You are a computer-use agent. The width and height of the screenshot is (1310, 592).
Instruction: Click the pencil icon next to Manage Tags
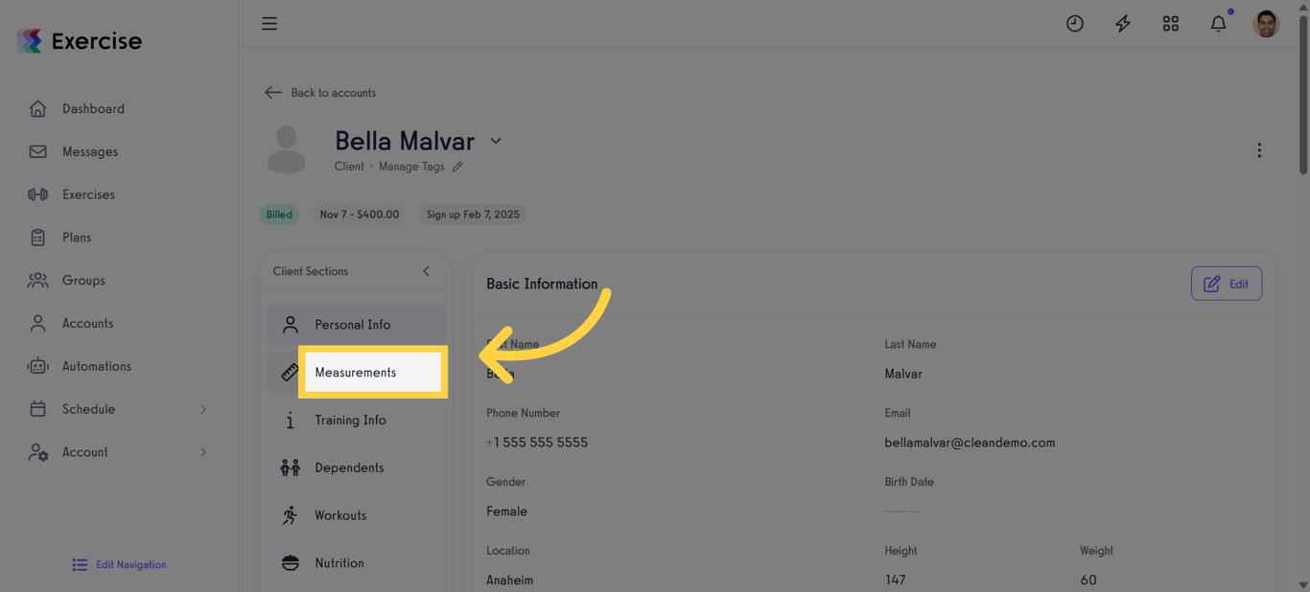pyautogui.click(x=457, y=167)
